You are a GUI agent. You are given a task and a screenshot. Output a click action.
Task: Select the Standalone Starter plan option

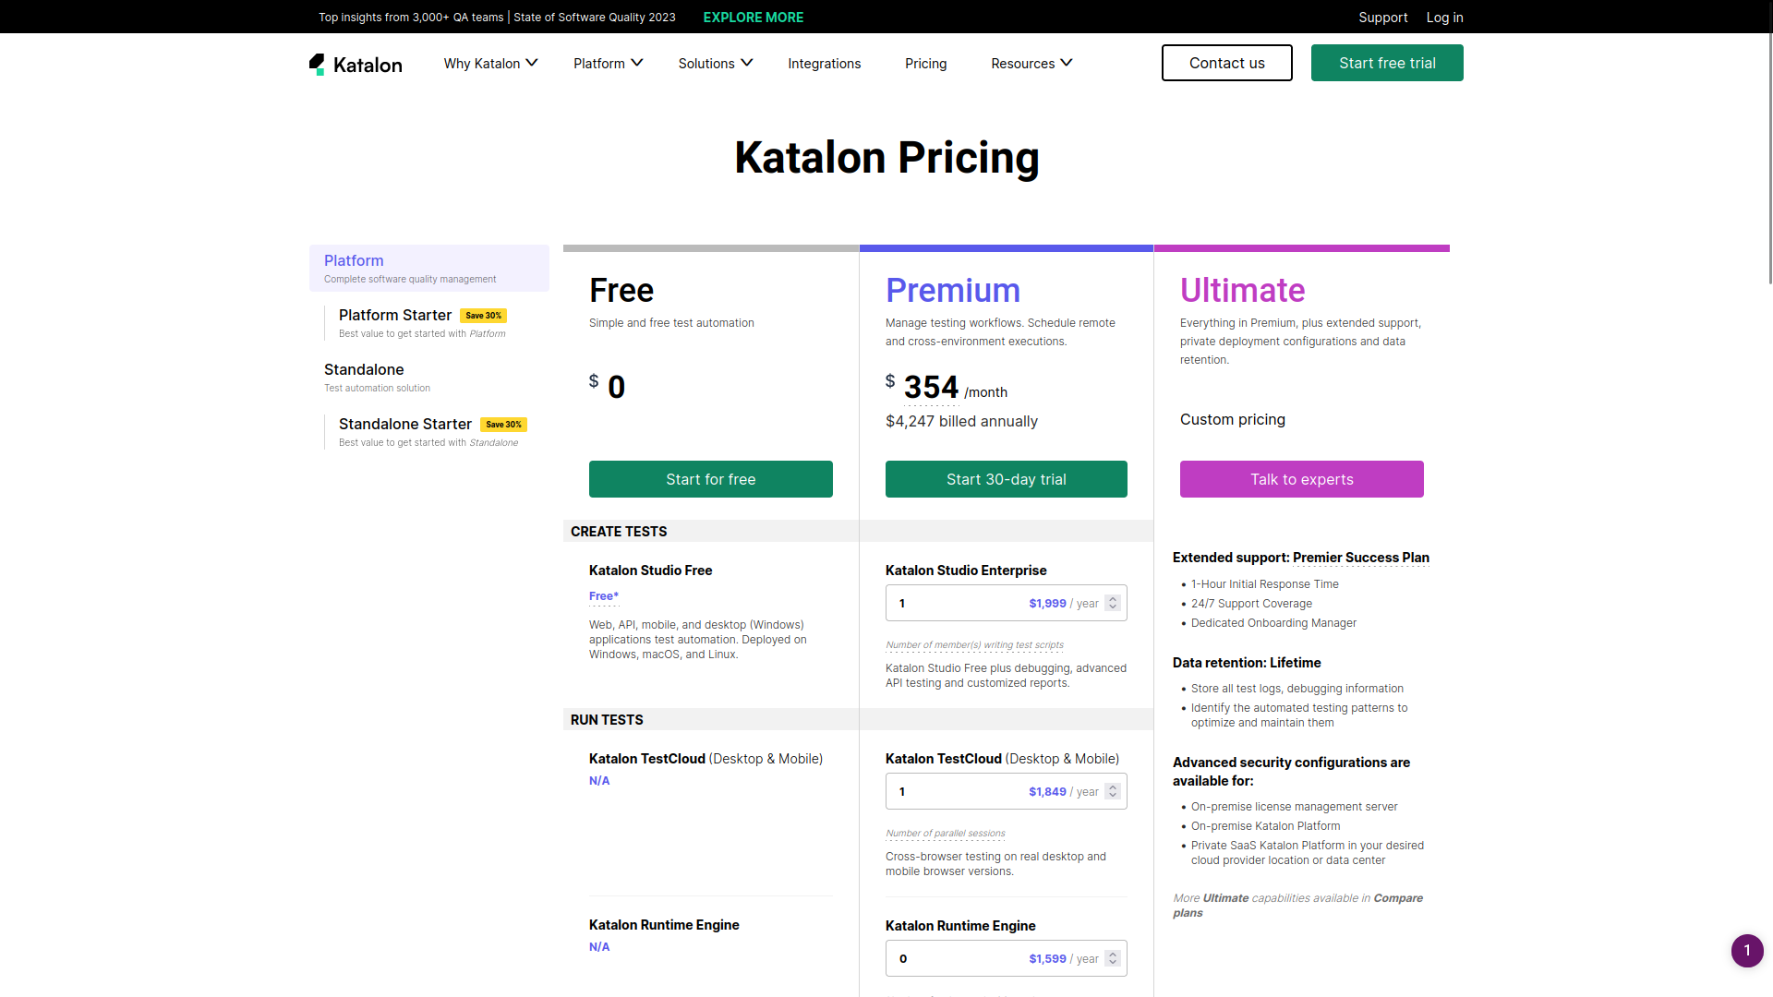[x=404, y=424]
